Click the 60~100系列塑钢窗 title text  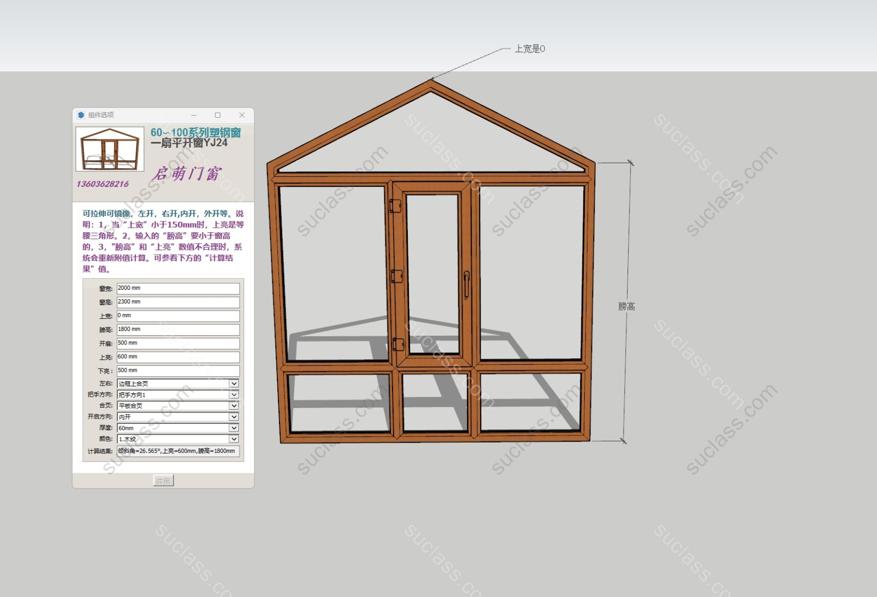click(196, 133)
